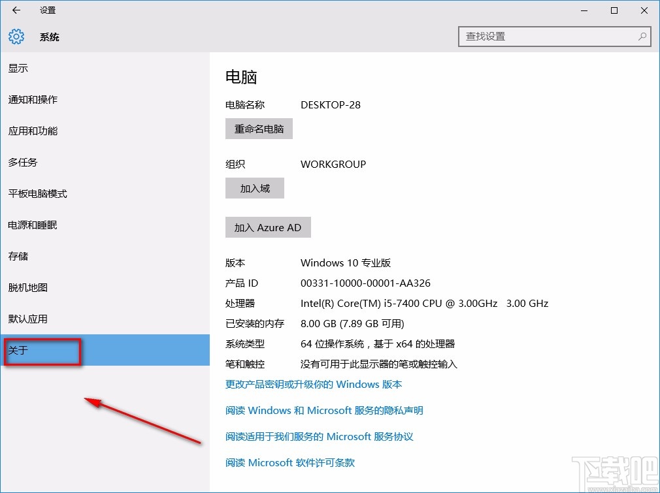The height and width of the screenshot is (493, 660).
Task: Open 默认应用 settings
Action: pos(28,319)
